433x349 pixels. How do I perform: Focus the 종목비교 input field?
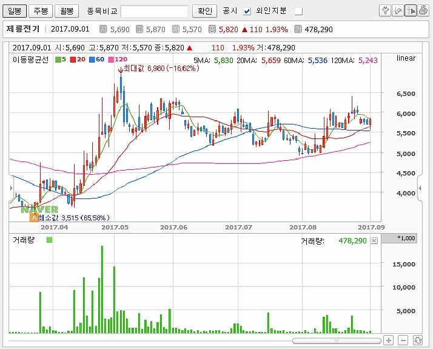155,12
